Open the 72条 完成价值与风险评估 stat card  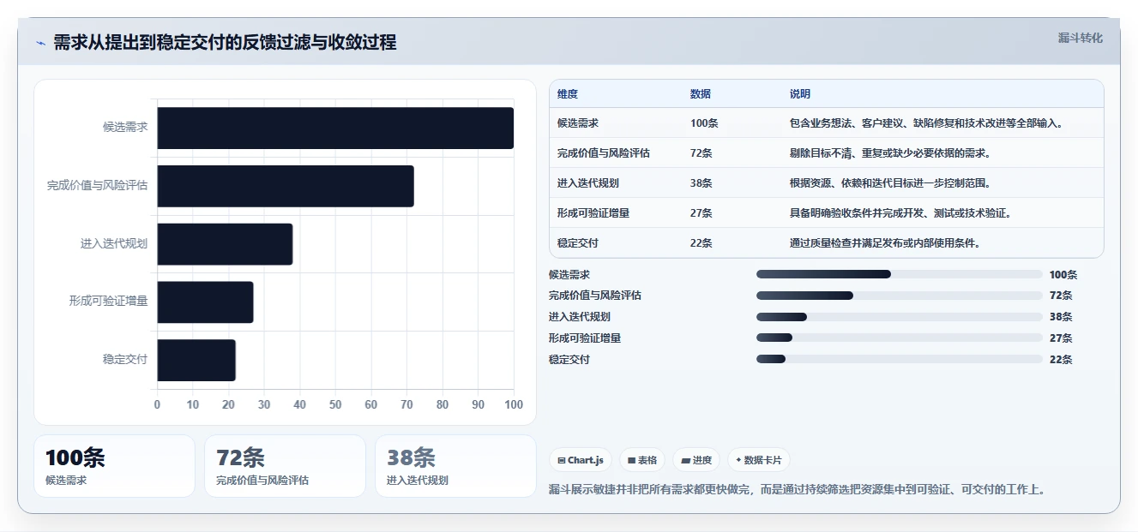coord(285,466)
